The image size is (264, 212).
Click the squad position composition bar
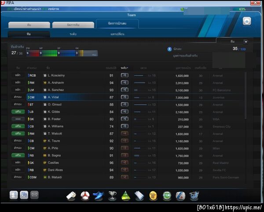click(62, 53)
